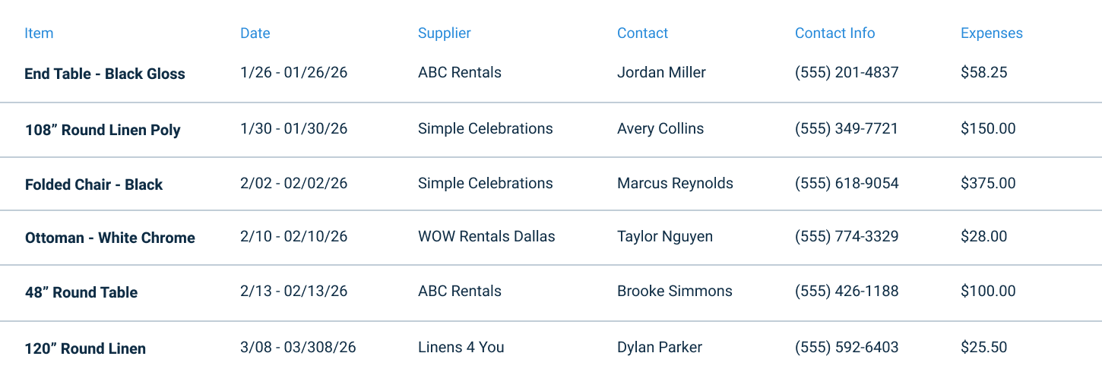
Task: Click phone number (555) 349-7721
Action: (x=846, y=128)
